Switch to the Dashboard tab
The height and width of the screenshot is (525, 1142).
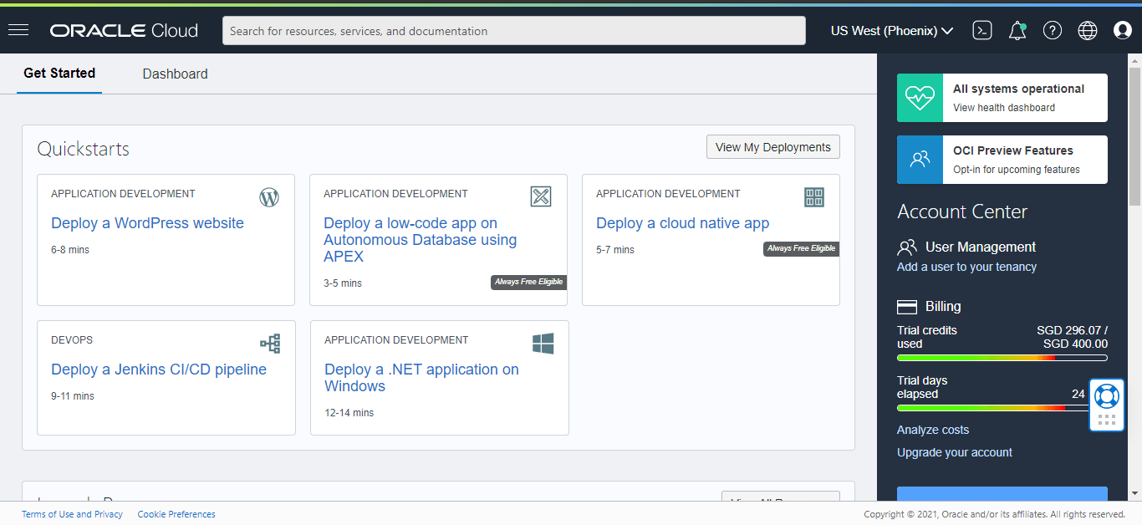[x=175, y=74]
